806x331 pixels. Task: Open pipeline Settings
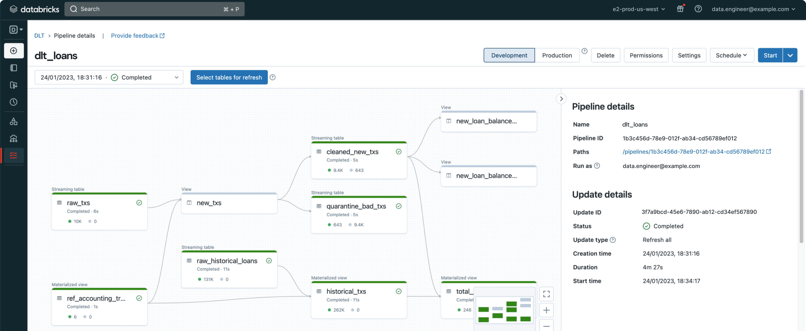coord(689,55)
